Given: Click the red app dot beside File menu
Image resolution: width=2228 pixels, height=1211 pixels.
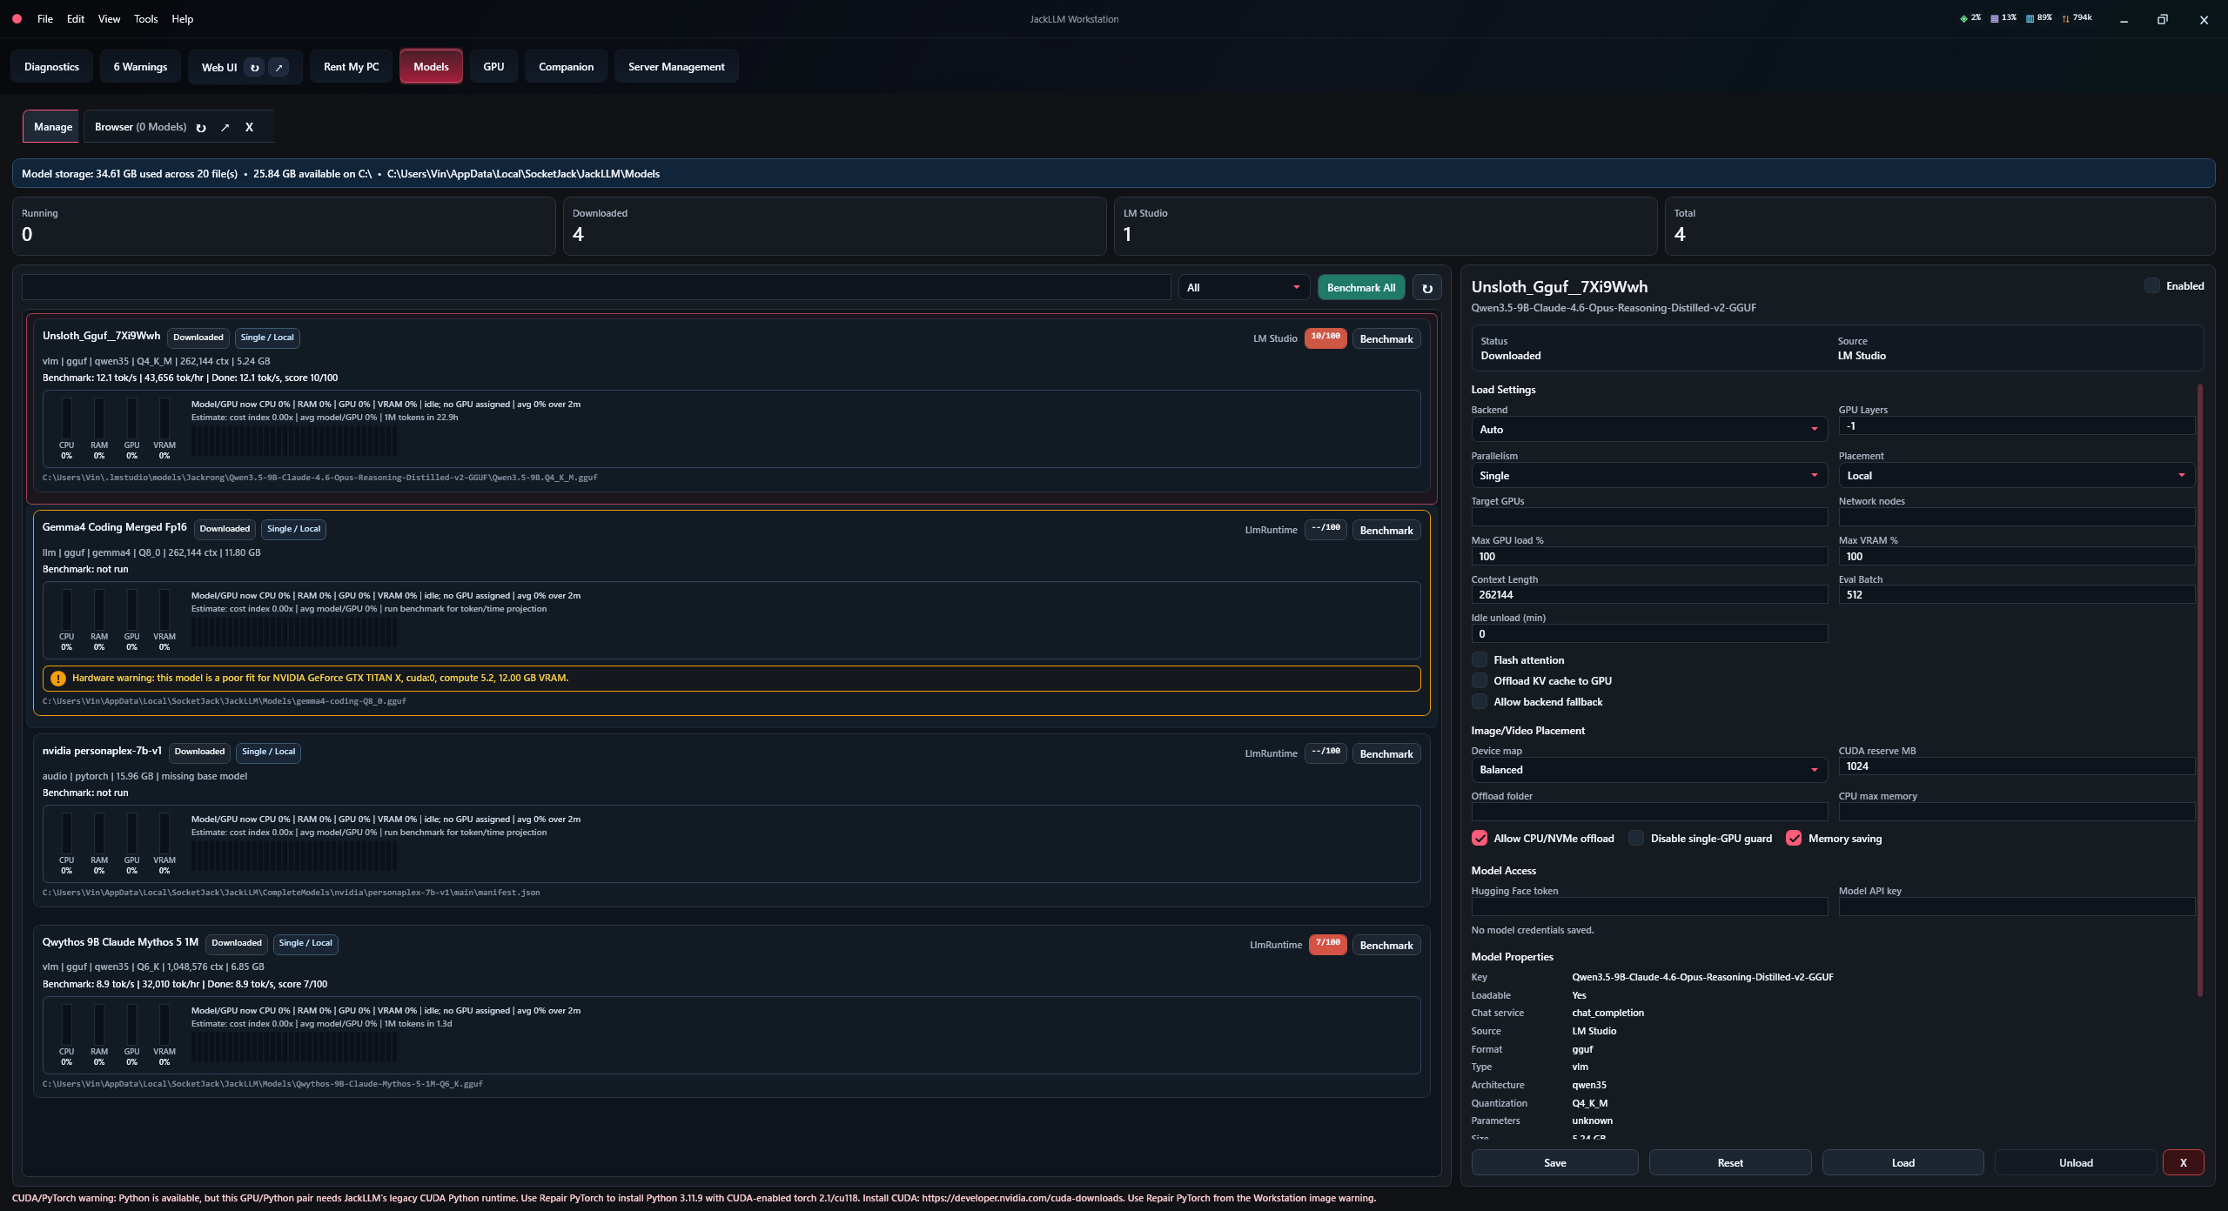Looking at the screenshot, I should coord(17,18).
